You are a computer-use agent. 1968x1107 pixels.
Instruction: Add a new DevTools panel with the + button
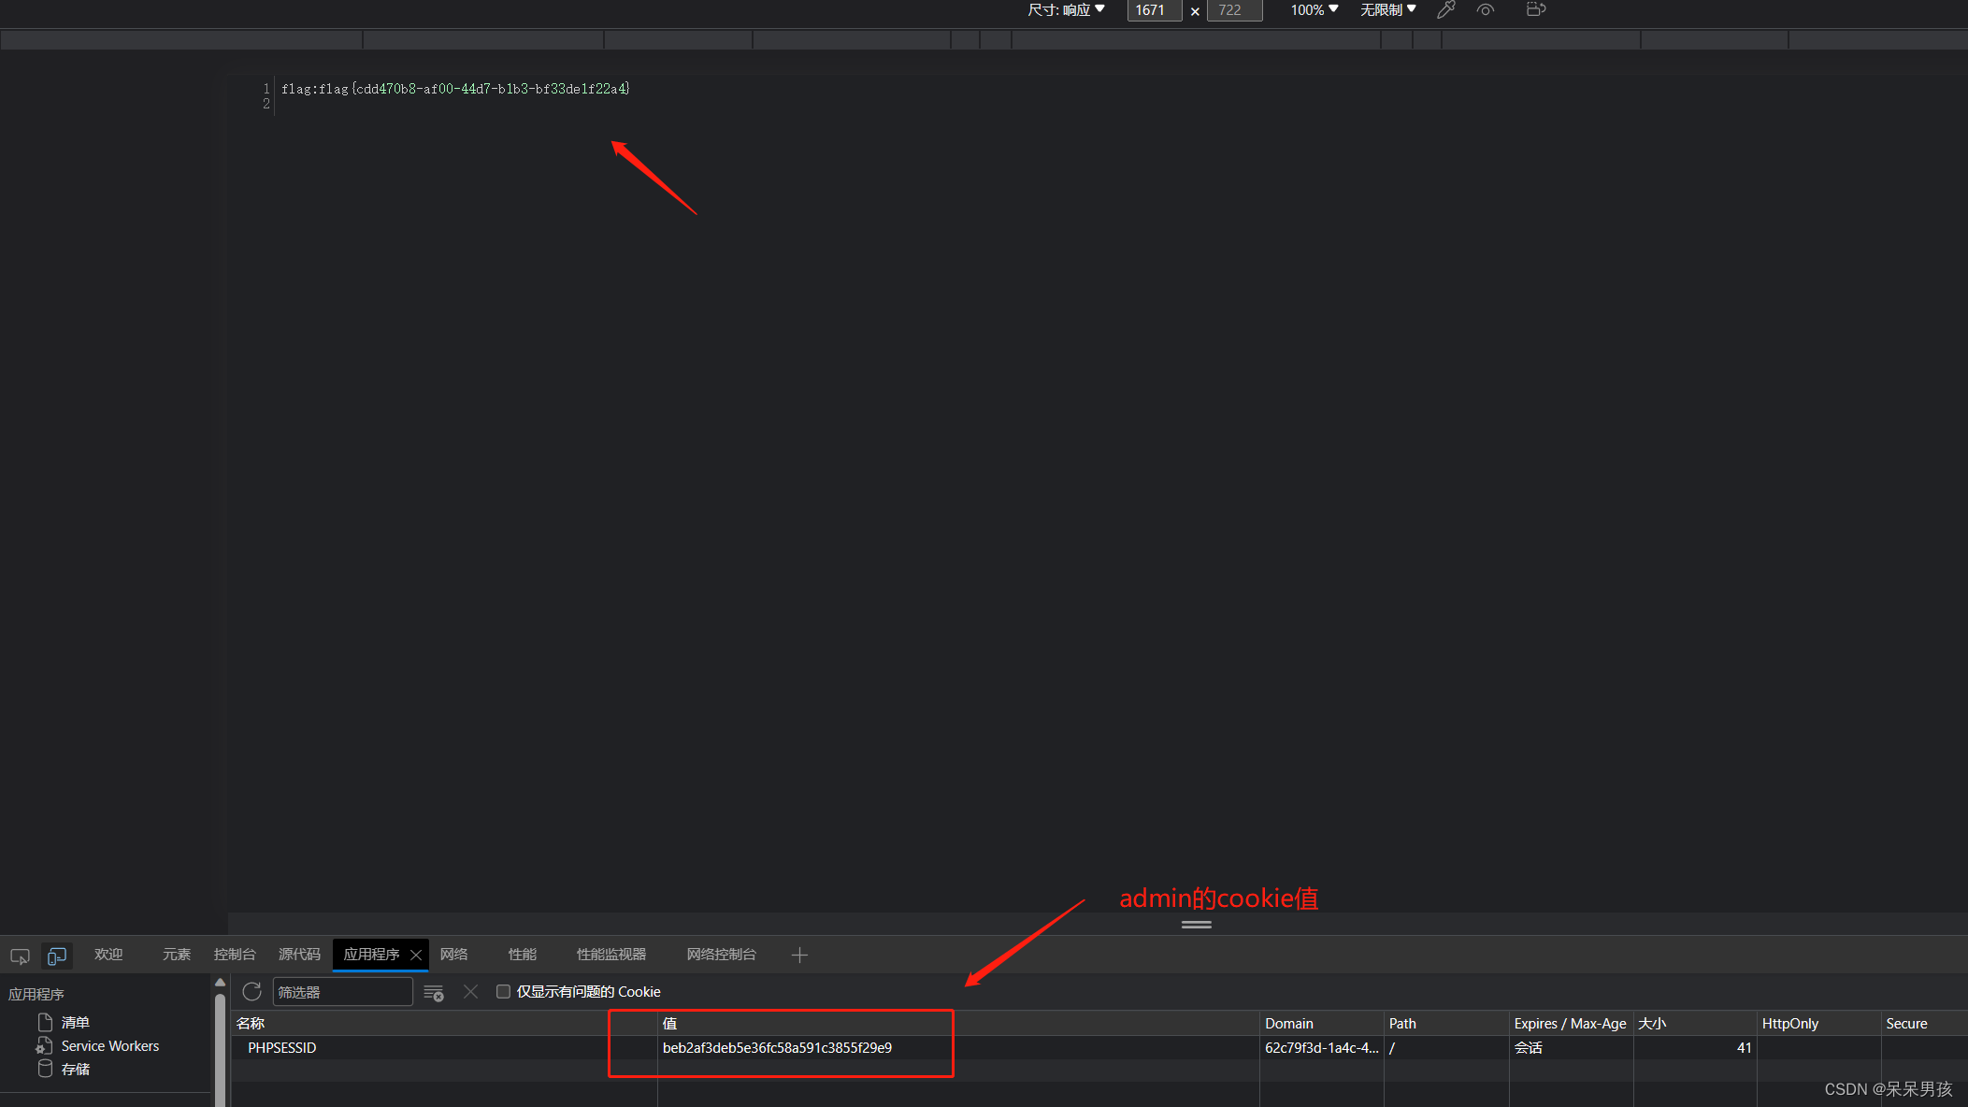[x=799, y=955]
